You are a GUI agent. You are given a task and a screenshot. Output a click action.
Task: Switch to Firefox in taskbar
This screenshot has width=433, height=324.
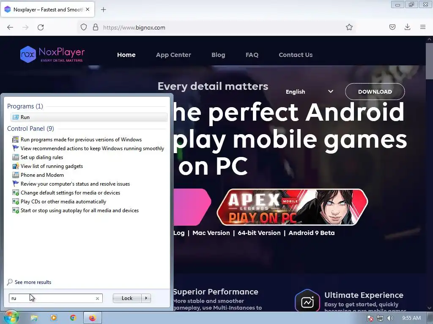point(93,318)
